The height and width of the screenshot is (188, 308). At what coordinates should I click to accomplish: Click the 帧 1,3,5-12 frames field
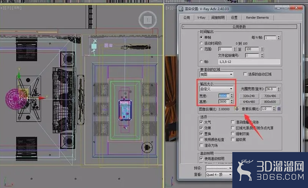249,62
